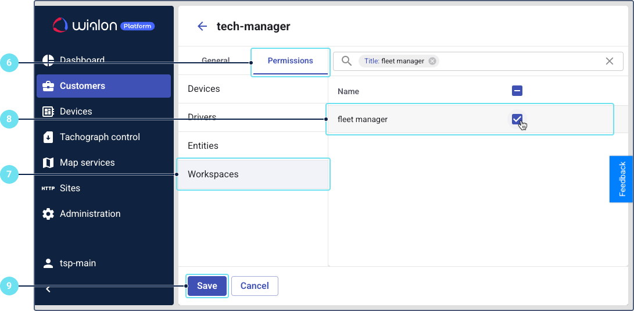Viewport: 634px width, 311px height.
Task: Open the Administration gear settings
Action: click(x=89, y=214)
